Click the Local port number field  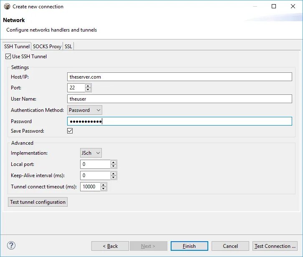95,164
